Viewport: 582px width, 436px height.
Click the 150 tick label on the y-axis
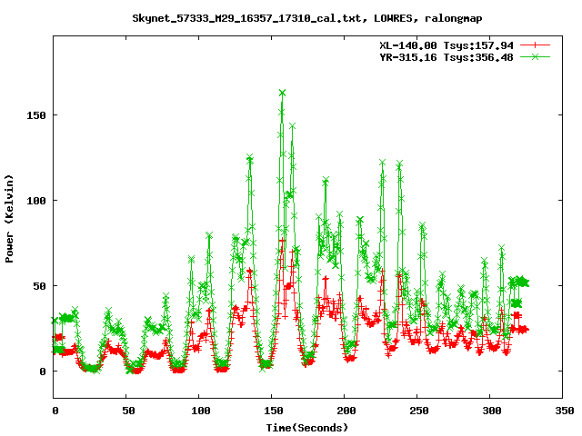pyautogui.click(x=36, y=115)
